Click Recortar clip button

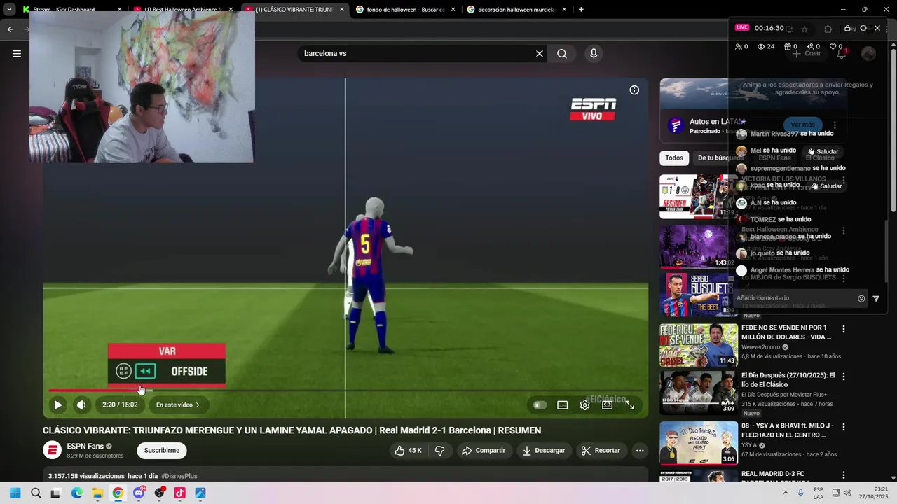click(601, 451)
